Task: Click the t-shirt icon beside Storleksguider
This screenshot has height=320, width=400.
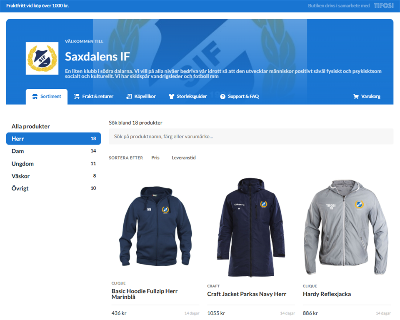Action: pyautogui.click(x=171, y=96)
